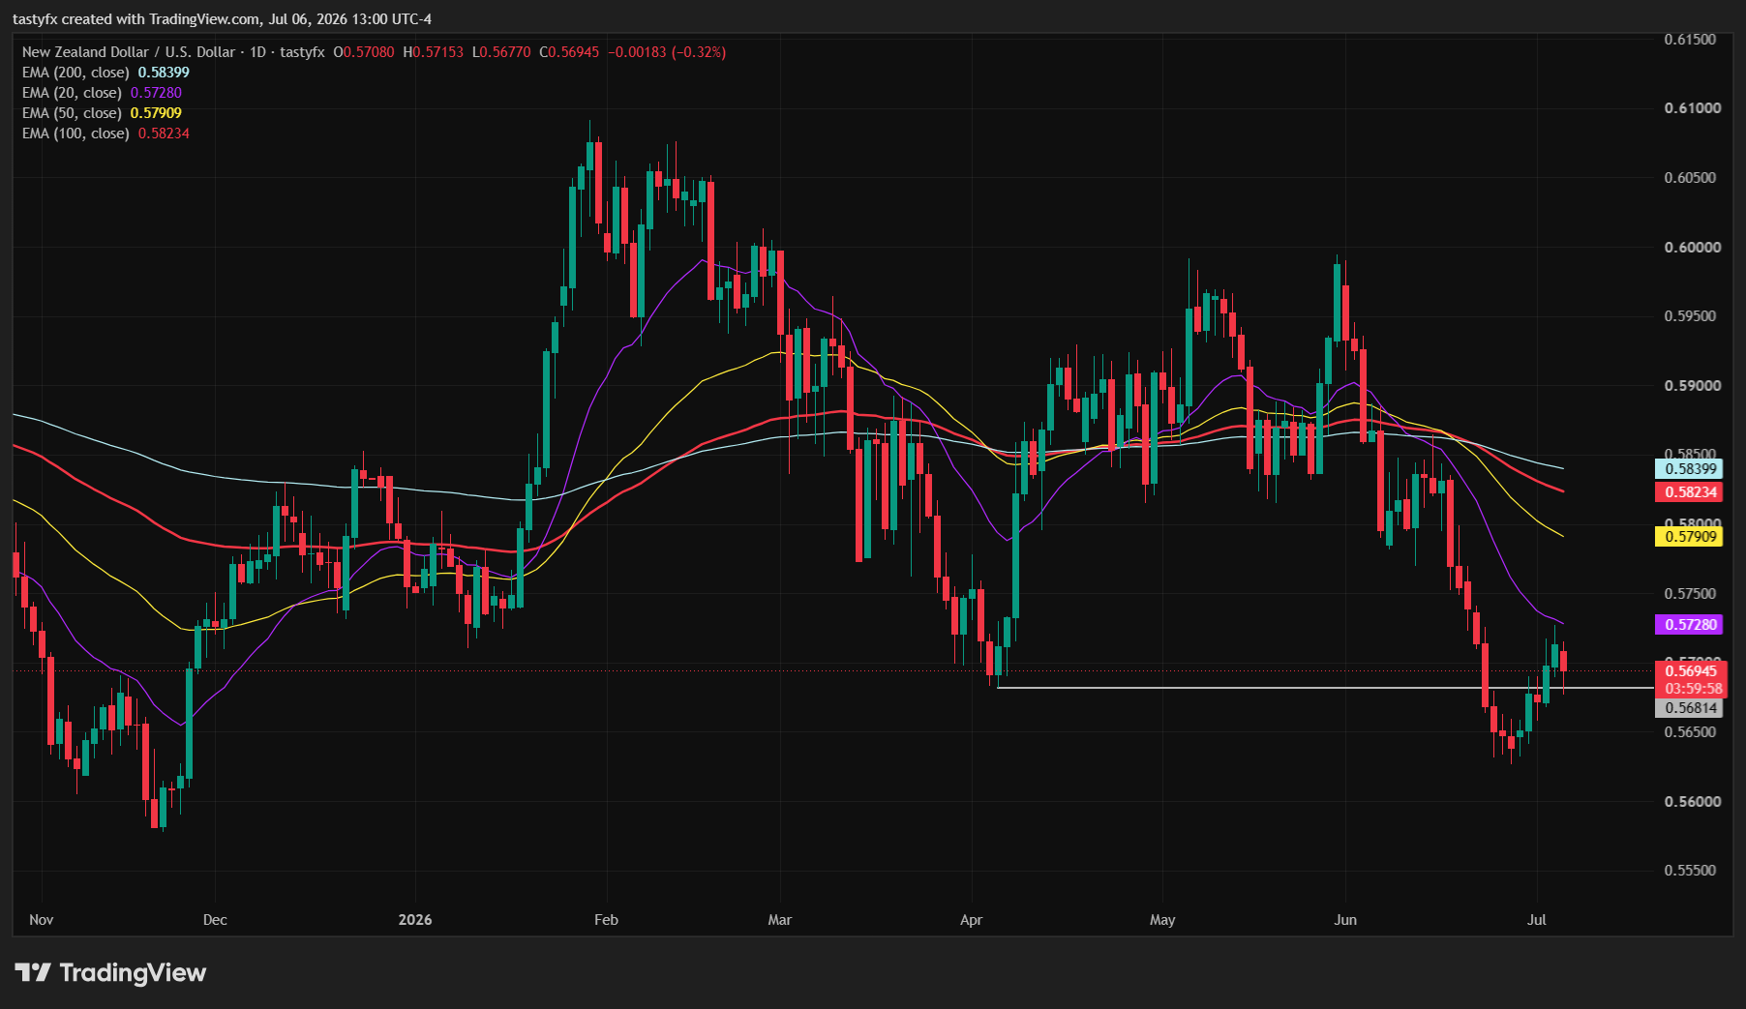Click the 0.60500 price axis label
This screenshot has height=1009, width=1746.
tap(1690, 178)
